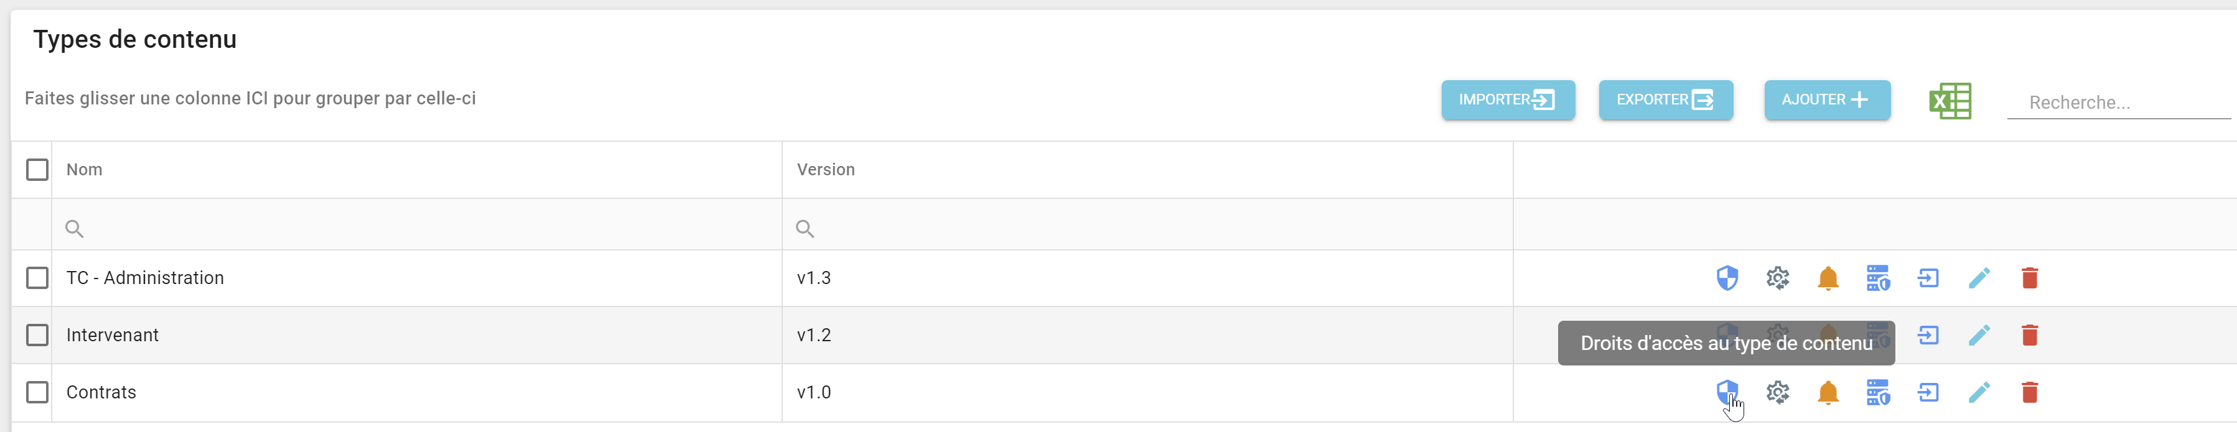Sort by the Nom column header
This screenshot has height=432, width=2237.
point(84,170)
